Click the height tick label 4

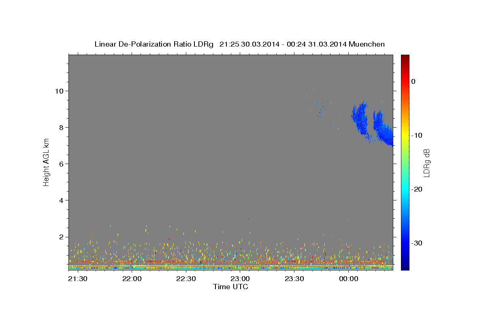(x=62, y=200)
